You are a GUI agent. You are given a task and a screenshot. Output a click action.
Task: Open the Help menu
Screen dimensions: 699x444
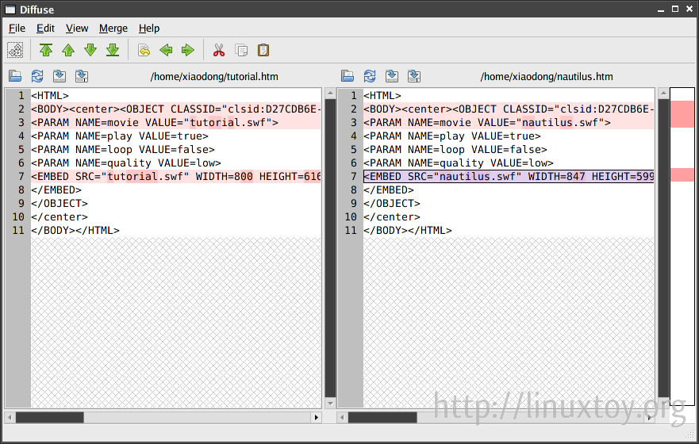point(149,29)
